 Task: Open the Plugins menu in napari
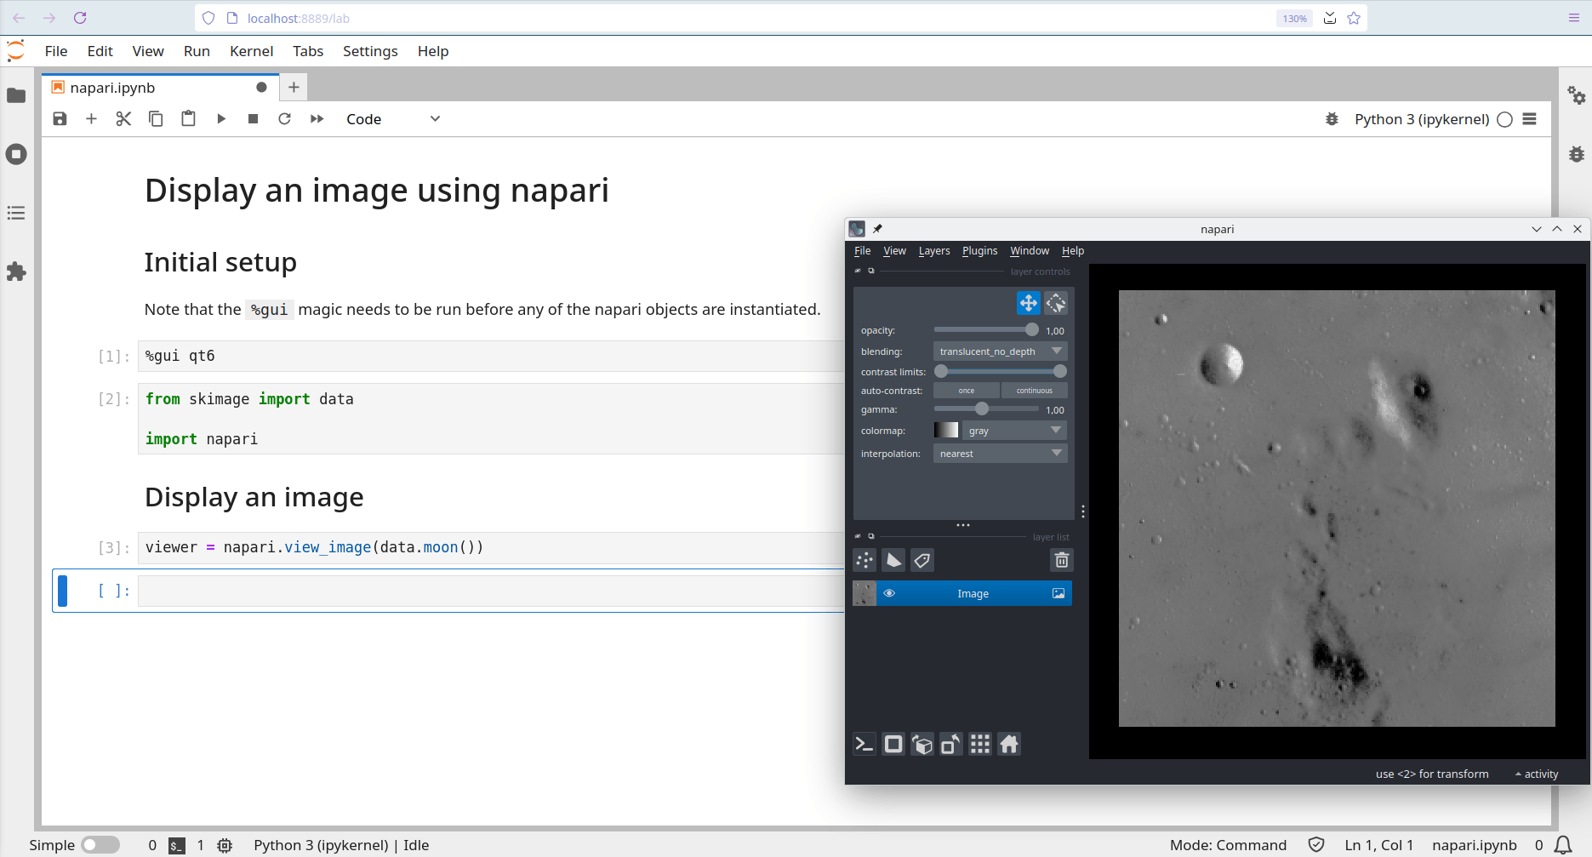[x=979, y=251]
